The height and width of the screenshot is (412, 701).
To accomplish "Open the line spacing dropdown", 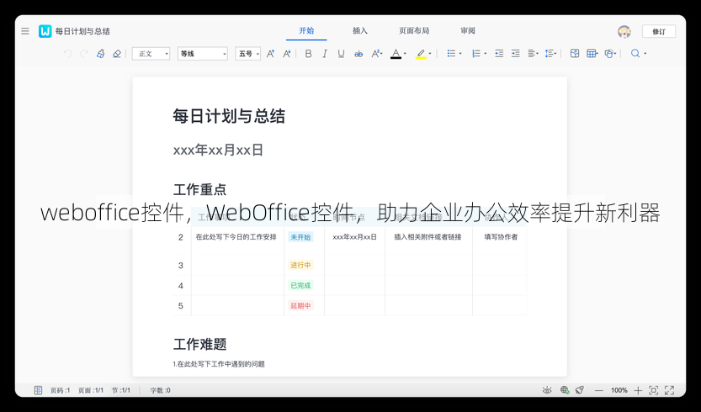I will (550, 54).
